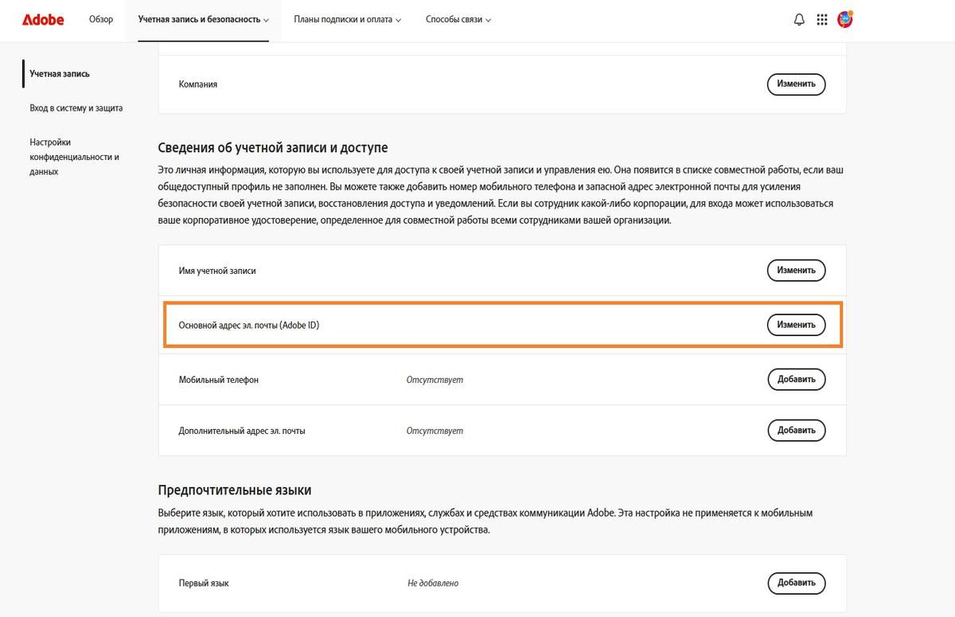Expand "Планы подписки и оплата" dropdown
Image resolution: width=955 pixels, height=617 pixels.
coord(347,20)
